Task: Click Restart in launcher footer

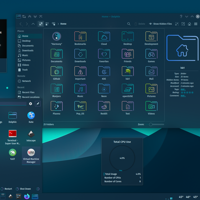Action: coord(6,189)
